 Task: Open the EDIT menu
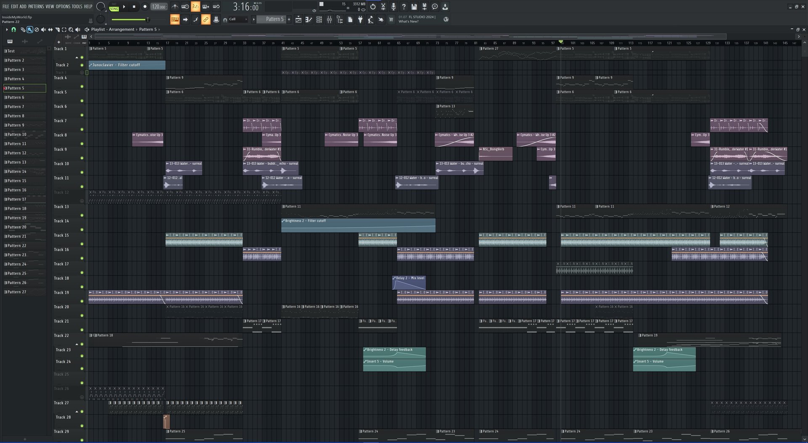(15, 6)
